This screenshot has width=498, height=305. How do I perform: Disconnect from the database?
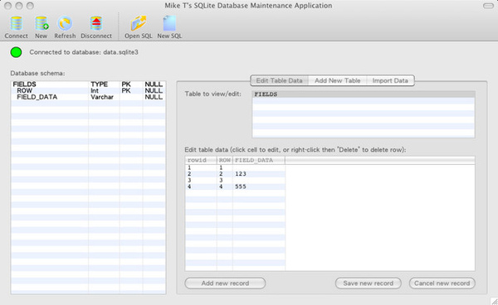coord(96,23)
